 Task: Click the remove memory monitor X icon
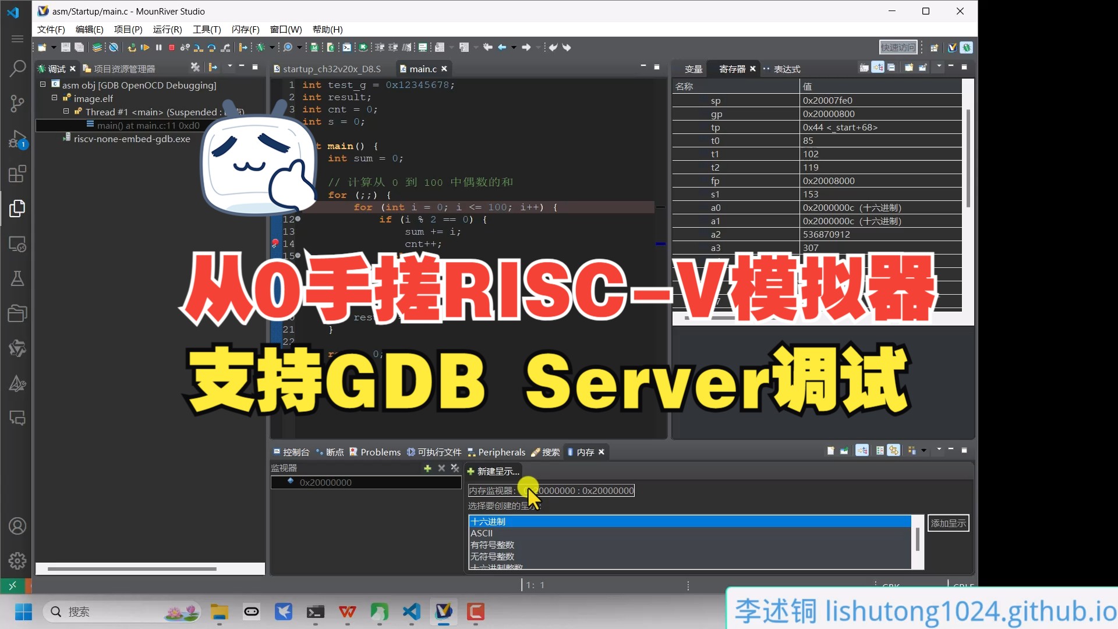(441, 468)
